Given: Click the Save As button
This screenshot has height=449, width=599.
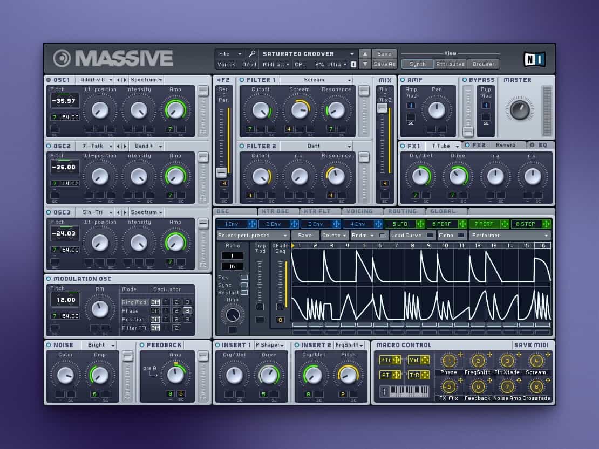Looking at the screenshot, I should coord(384,64).
